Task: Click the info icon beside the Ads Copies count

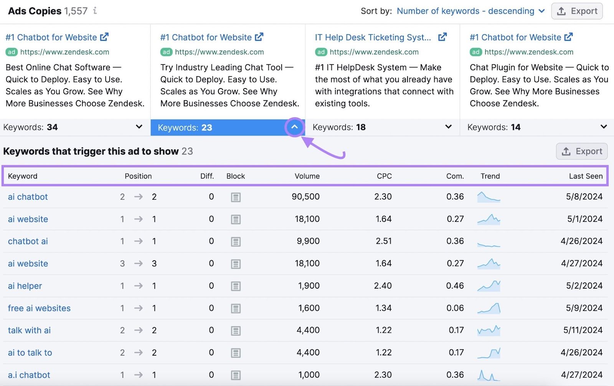Action: [95, 11]
